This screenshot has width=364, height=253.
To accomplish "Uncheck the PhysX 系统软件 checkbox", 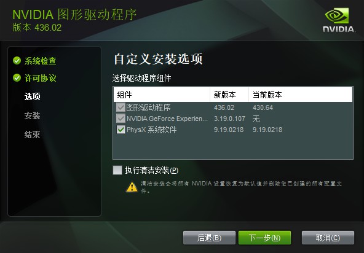I will point(121,130).
